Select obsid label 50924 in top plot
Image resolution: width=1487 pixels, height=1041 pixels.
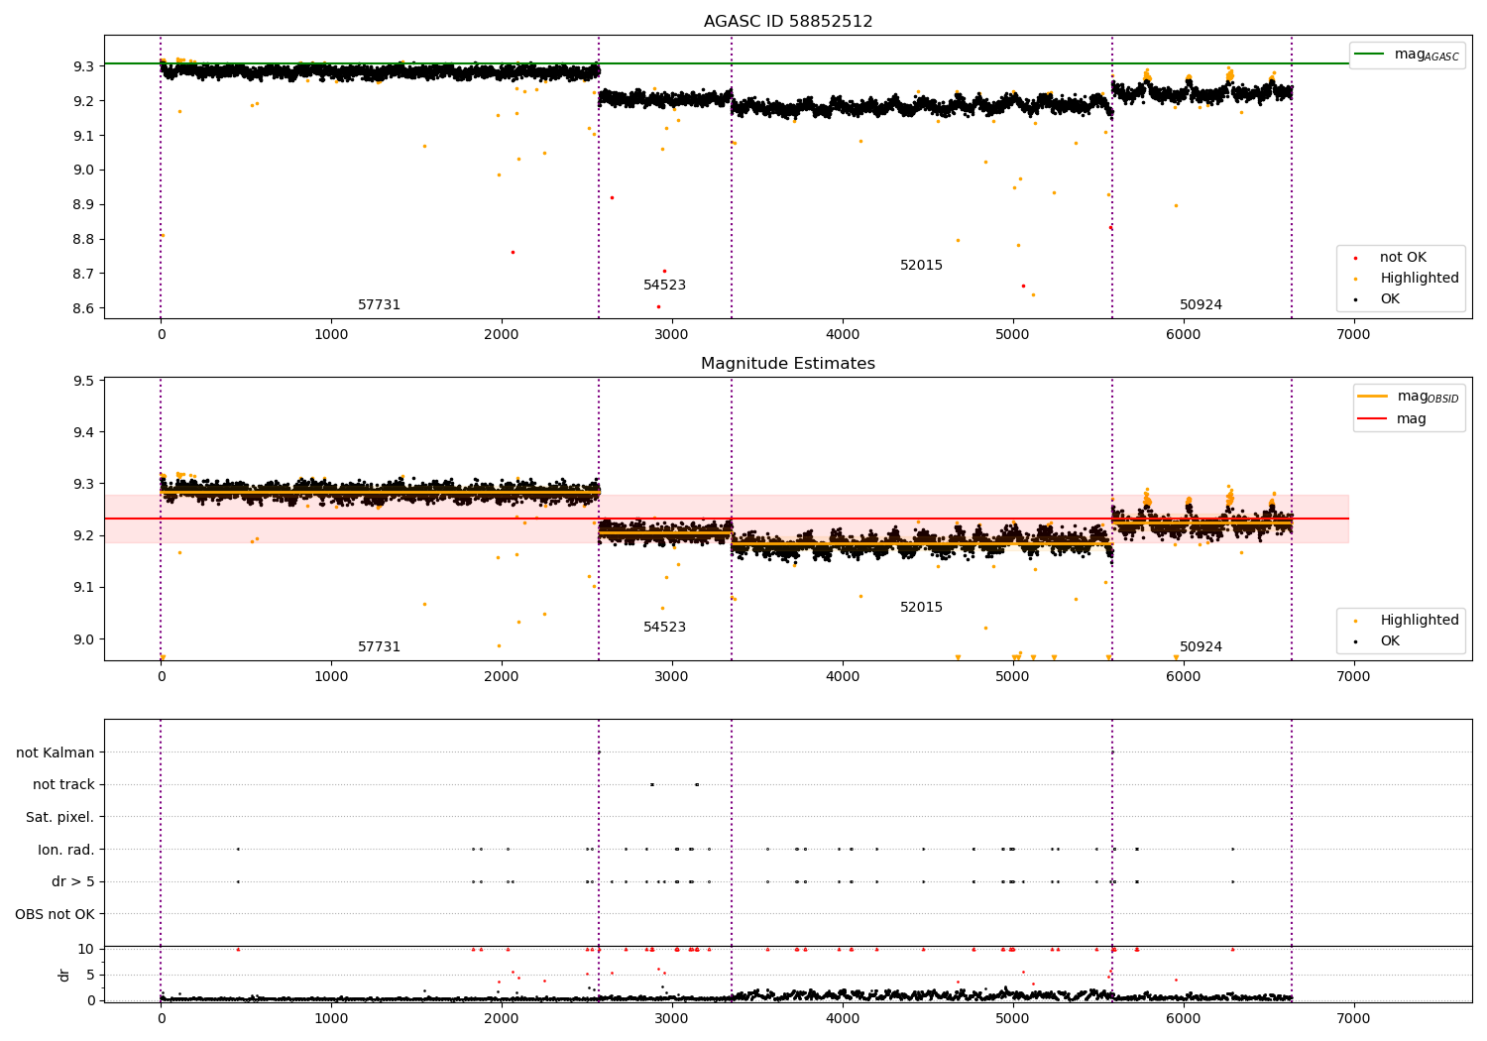click(x=1201, y=305)
